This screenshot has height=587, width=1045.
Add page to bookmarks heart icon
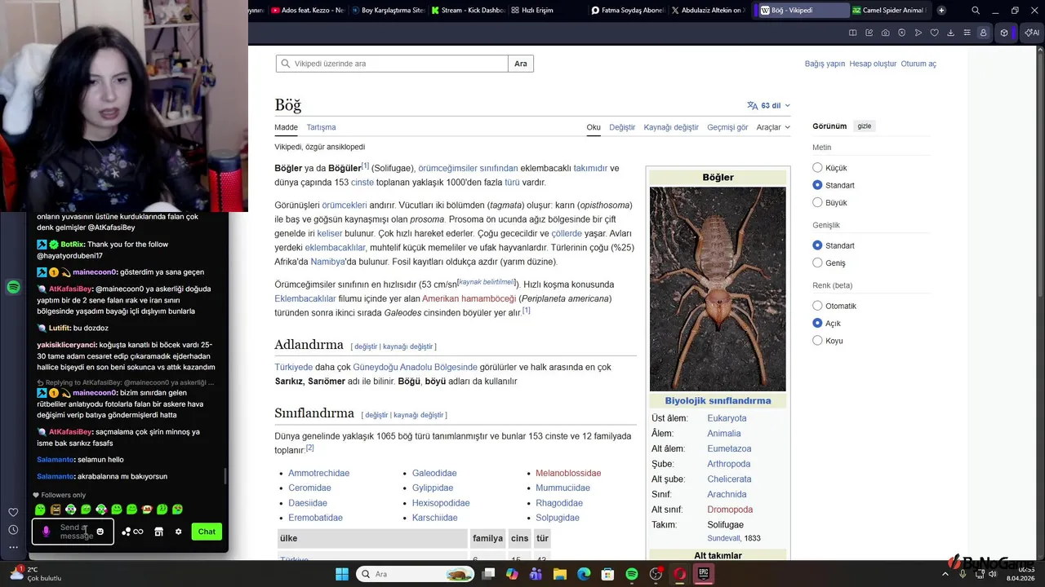pos(935,33)
